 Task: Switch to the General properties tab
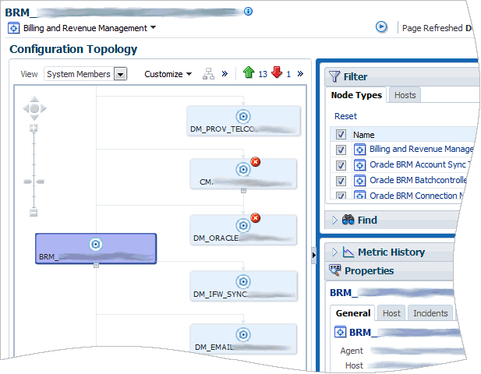(353, 313)
